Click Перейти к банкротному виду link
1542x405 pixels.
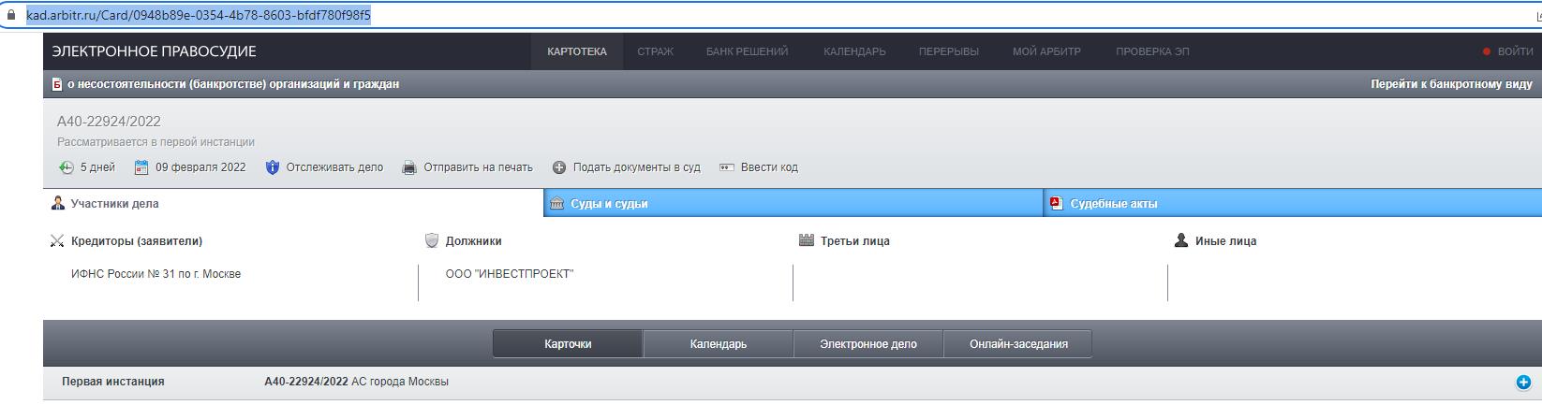point(1451,84)
